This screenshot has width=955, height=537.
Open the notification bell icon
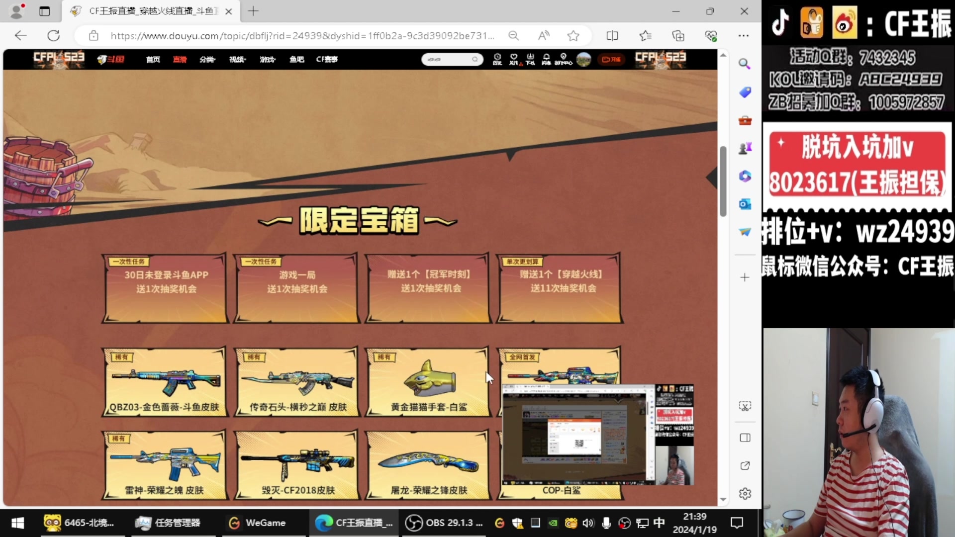point(546,59)
